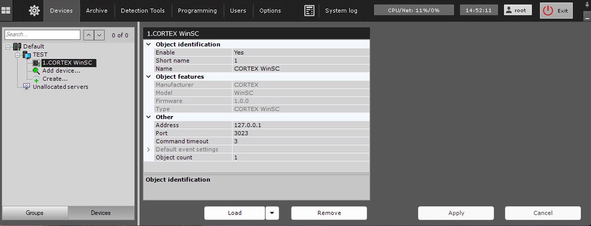Open settings via the gear icon
This screenshot has width=591, height=226.
34,11
